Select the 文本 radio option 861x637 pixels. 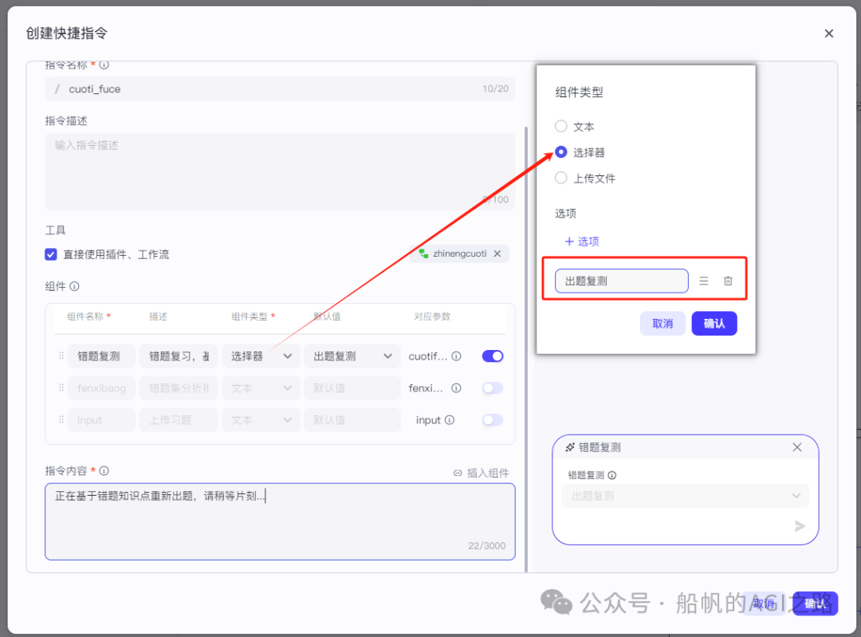tap(560, 126)
